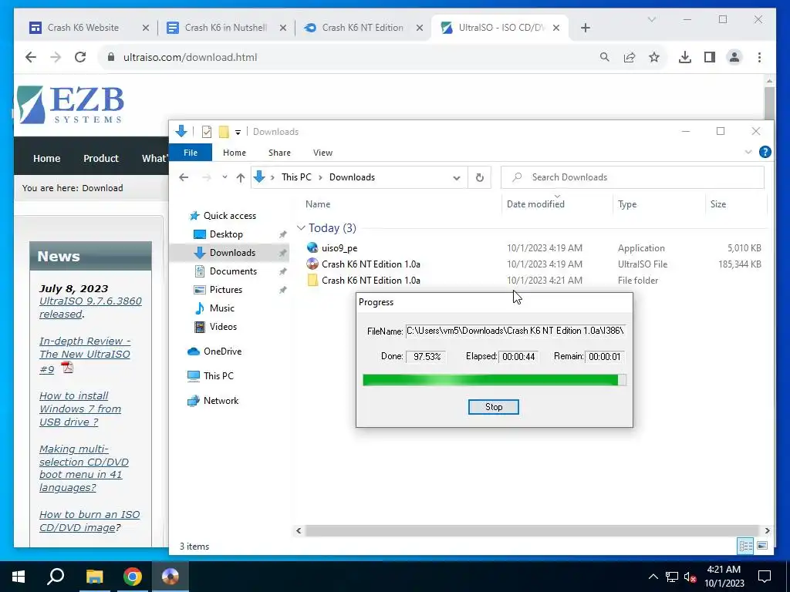This screenshot has height=592, width=790.
Task: Bookmark this page with star icon
Action: pos(654,57)
